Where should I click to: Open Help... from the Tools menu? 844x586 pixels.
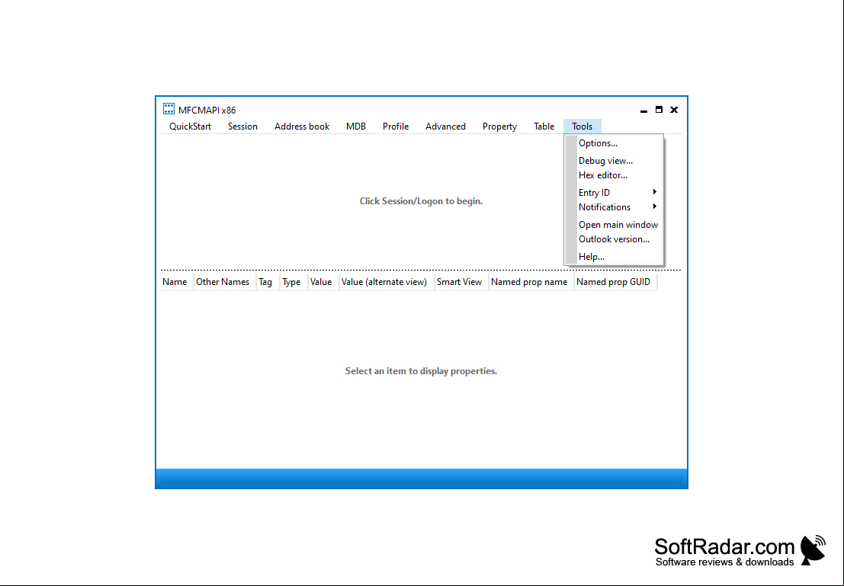(x=615, y=256)
